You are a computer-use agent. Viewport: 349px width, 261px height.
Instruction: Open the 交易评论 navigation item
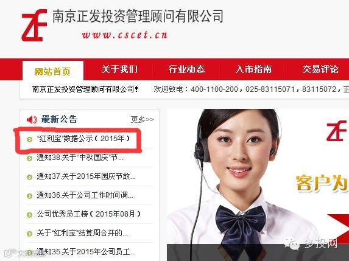pos(320,69)
